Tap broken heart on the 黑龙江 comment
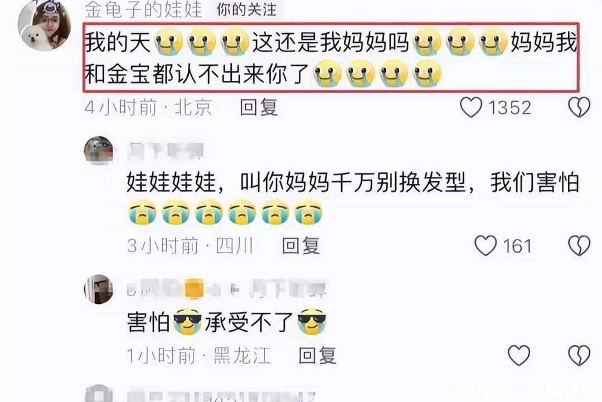 (579, 355)
